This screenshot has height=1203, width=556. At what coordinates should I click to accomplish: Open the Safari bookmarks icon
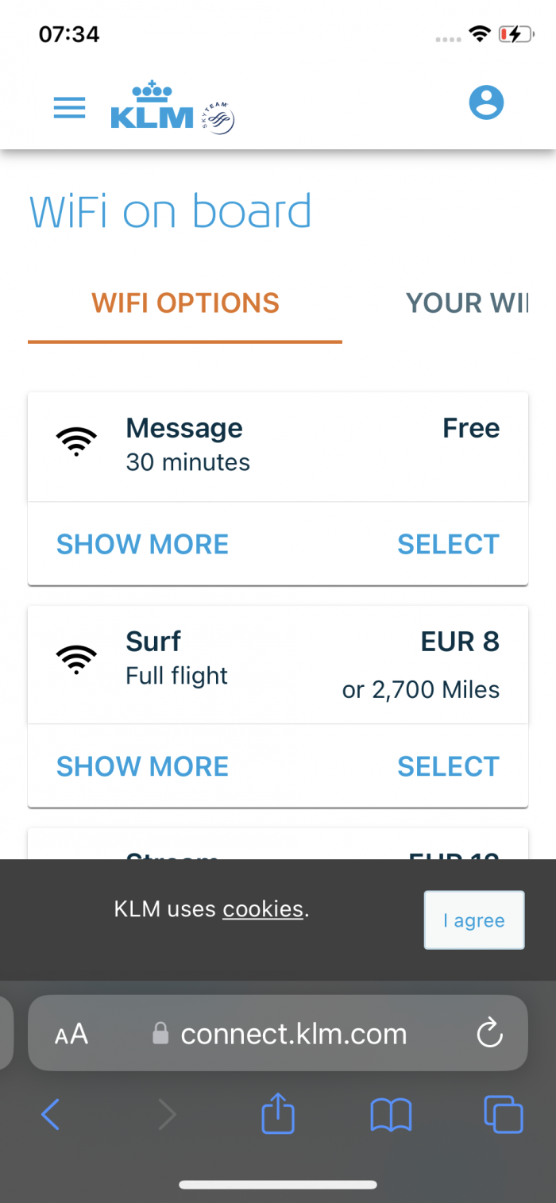[x=391, y=1114]
